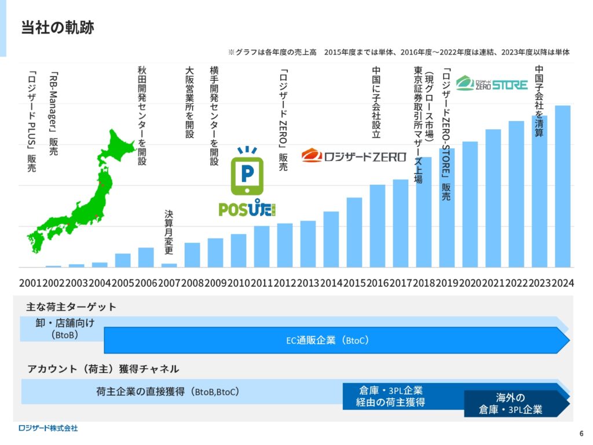Click the 2024 sales bar
593x445 pixels.
pos(562,187)
